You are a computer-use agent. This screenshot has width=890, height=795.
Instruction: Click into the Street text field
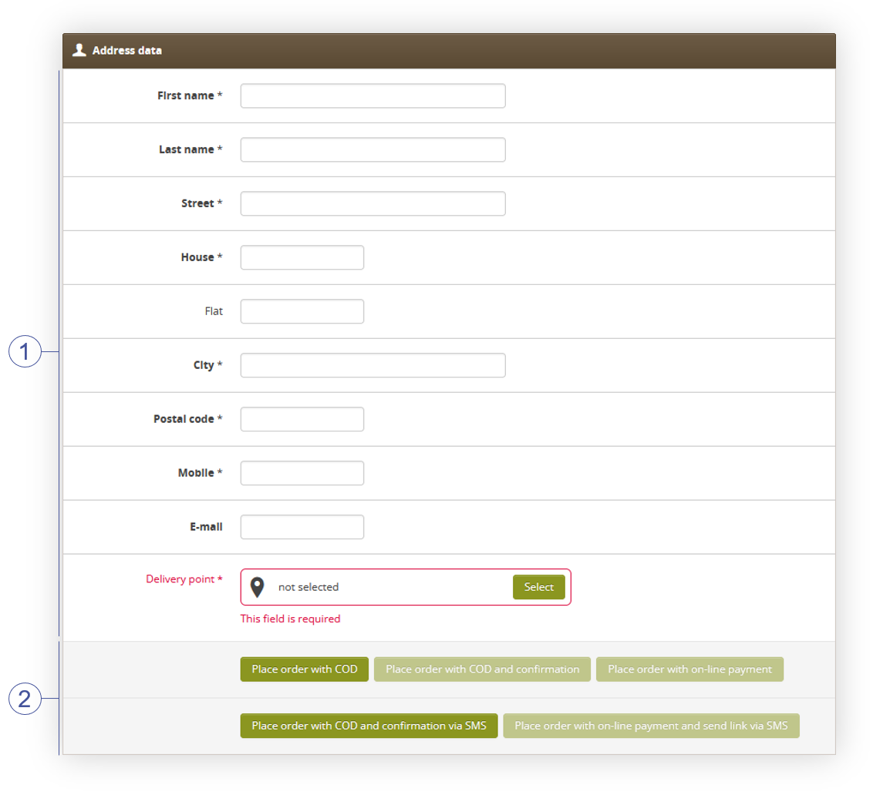[x=373, y=203]
